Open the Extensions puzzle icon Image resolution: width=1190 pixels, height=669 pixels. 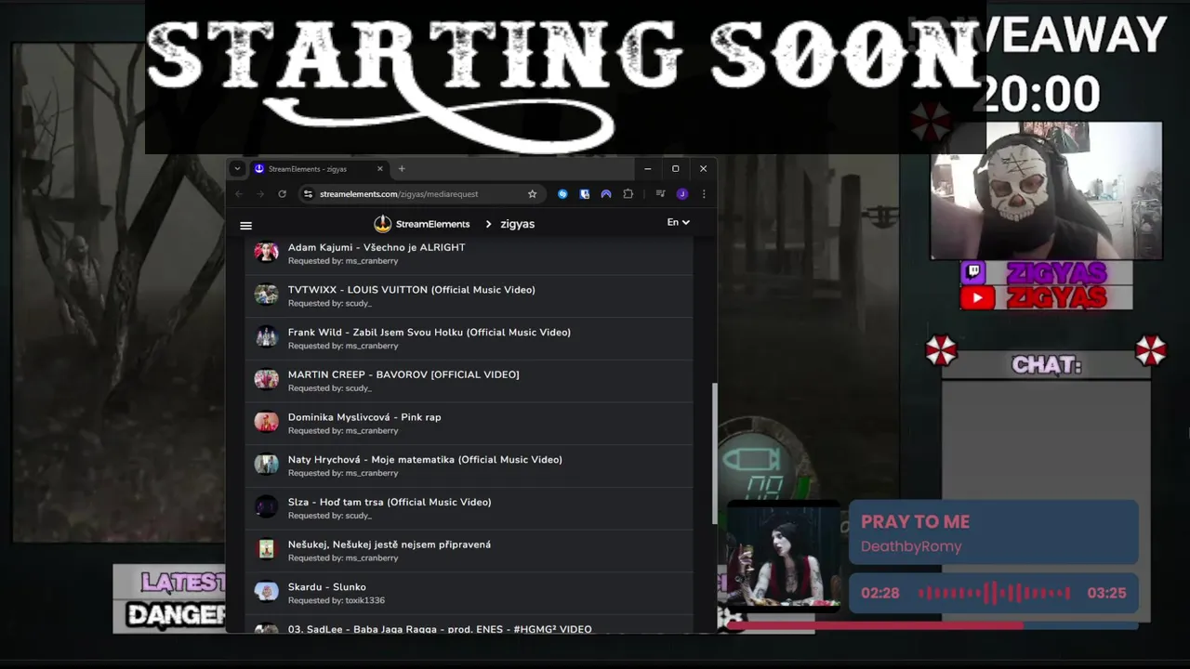(x=628, y=194)
